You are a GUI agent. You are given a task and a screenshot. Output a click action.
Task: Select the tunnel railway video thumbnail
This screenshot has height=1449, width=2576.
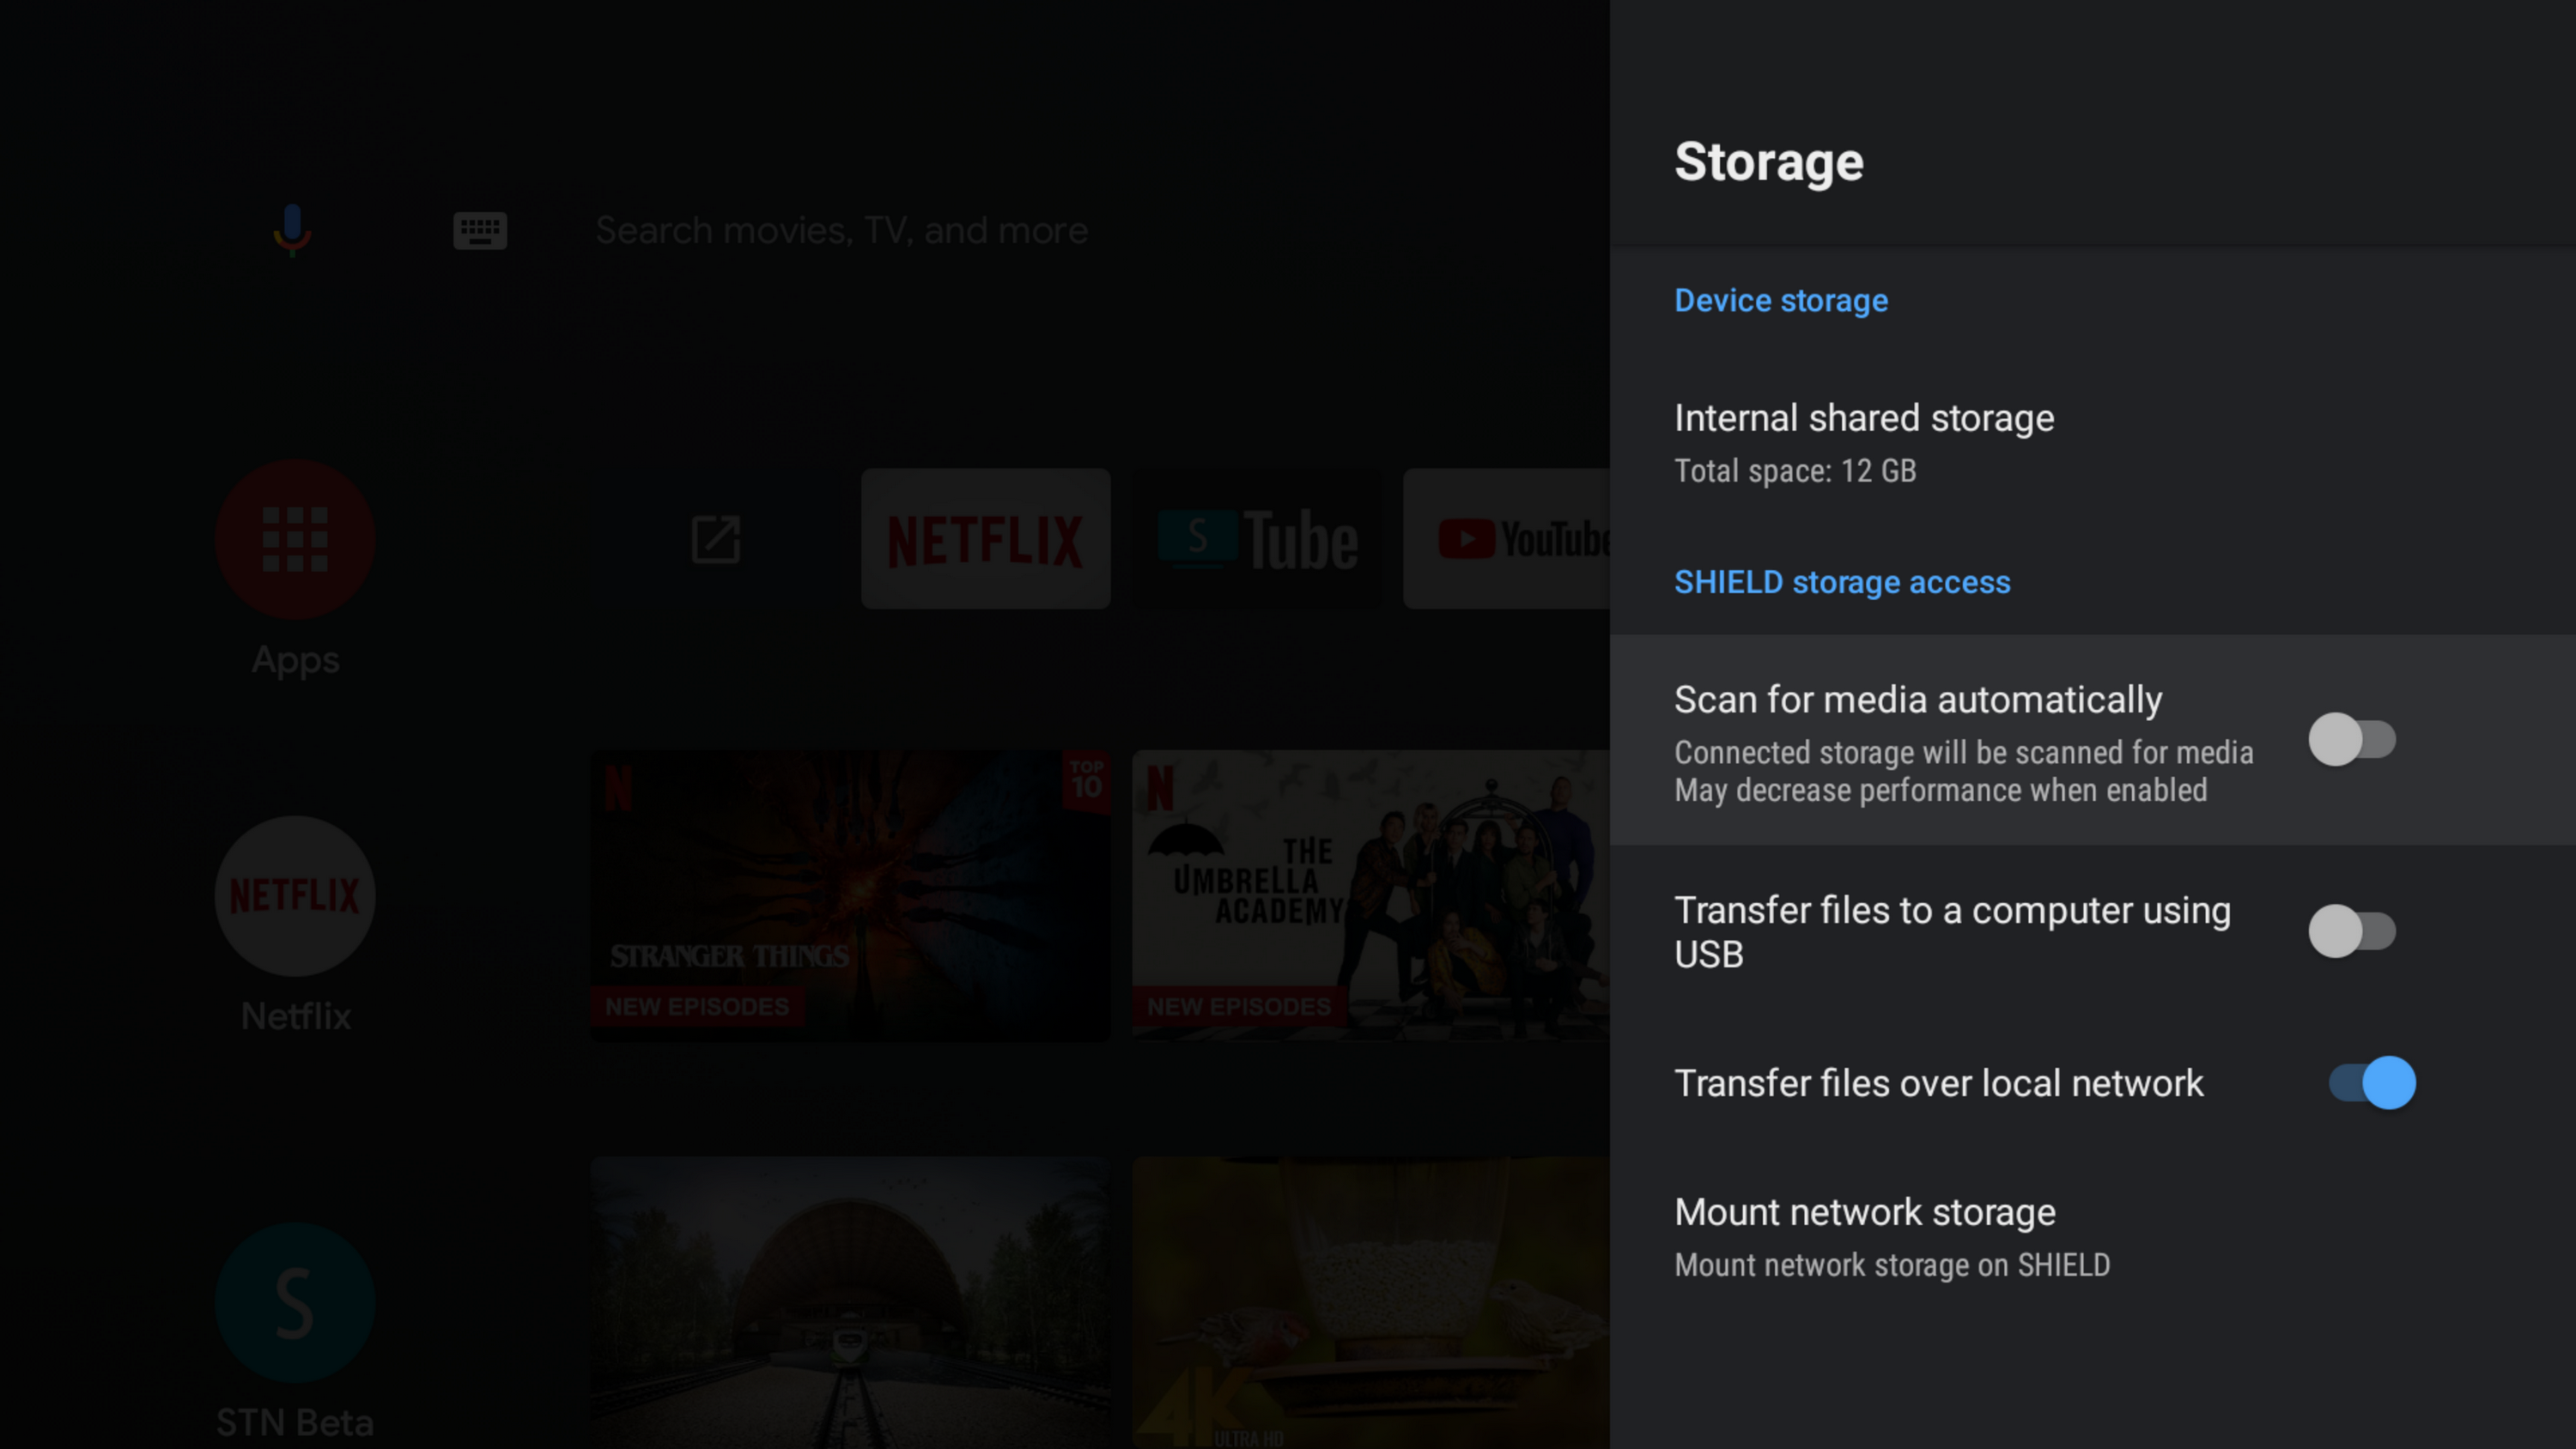[850, 1303]
